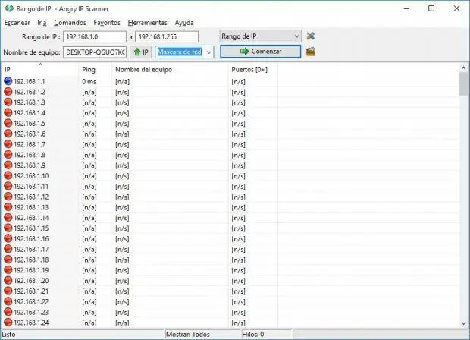This screenshot has width=470, height=340.
Task: Click the green up-arrow IP button
Action: 141,52
